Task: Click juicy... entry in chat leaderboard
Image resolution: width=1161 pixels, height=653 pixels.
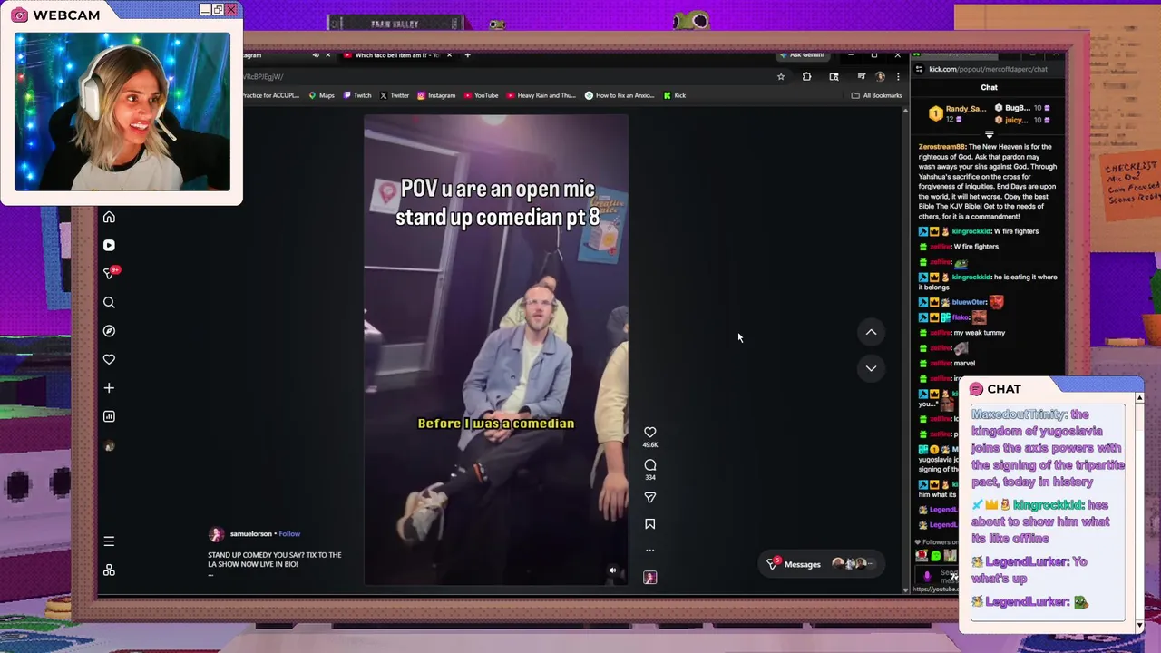Action: coord(1023,120)
